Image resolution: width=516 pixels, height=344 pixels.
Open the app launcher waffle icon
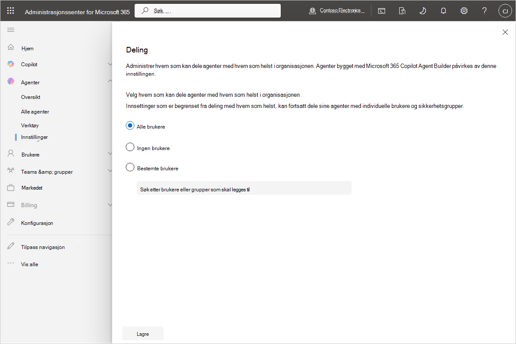point(11,11)
